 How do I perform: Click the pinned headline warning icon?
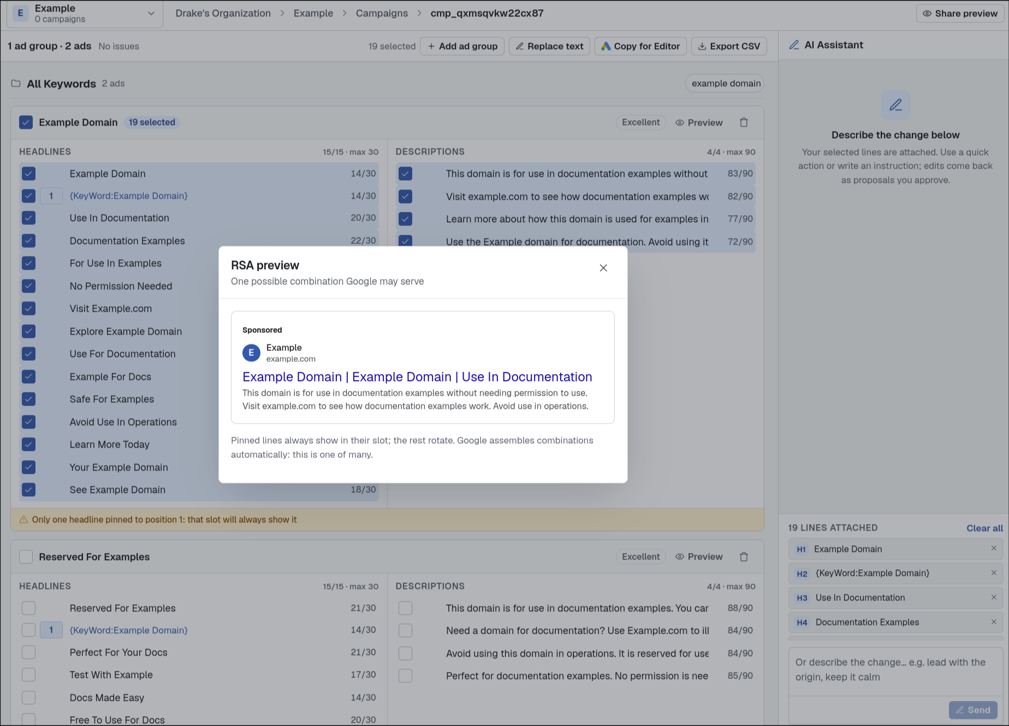(23, 520)
